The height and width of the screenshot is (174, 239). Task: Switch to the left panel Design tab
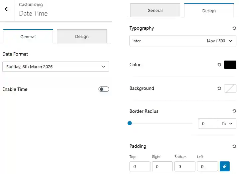point(82,36)
